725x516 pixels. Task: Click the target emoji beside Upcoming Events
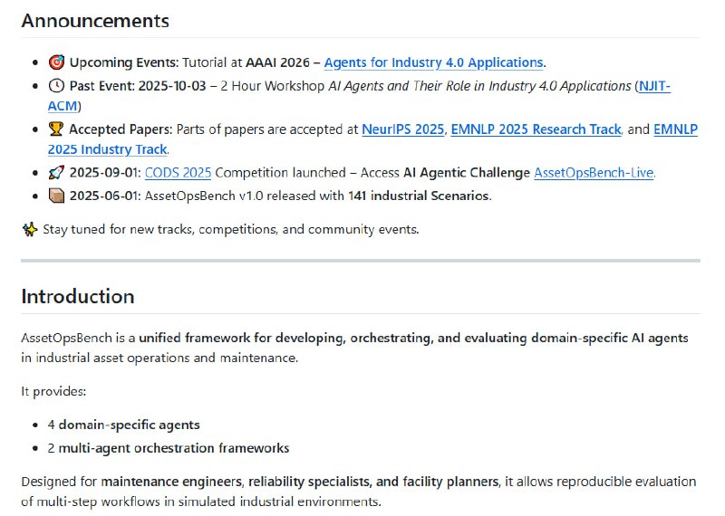56,62
